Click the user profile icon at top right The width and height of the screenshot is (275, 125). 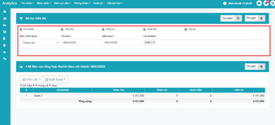point(273,3)
